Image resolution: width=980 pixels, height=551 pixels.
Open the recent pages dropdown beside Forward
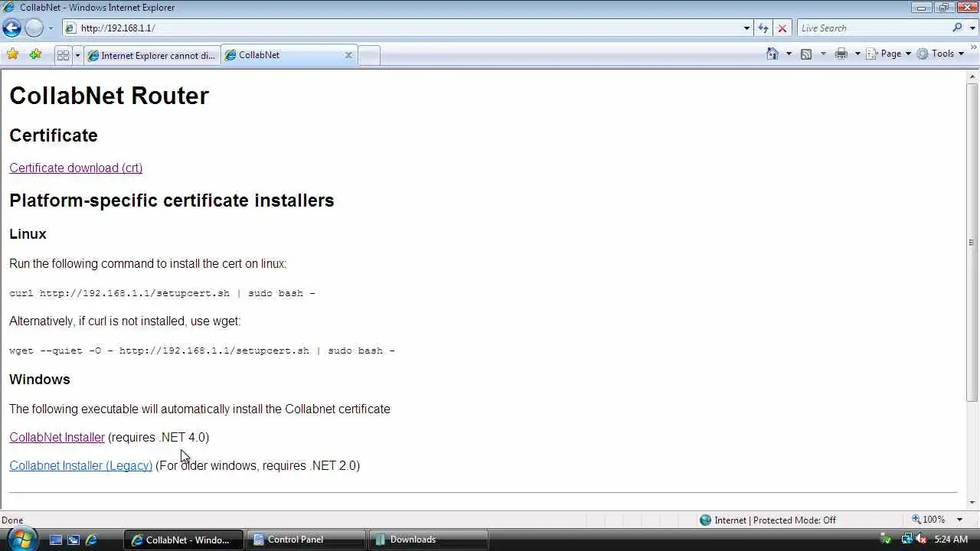tap(51, 28)
